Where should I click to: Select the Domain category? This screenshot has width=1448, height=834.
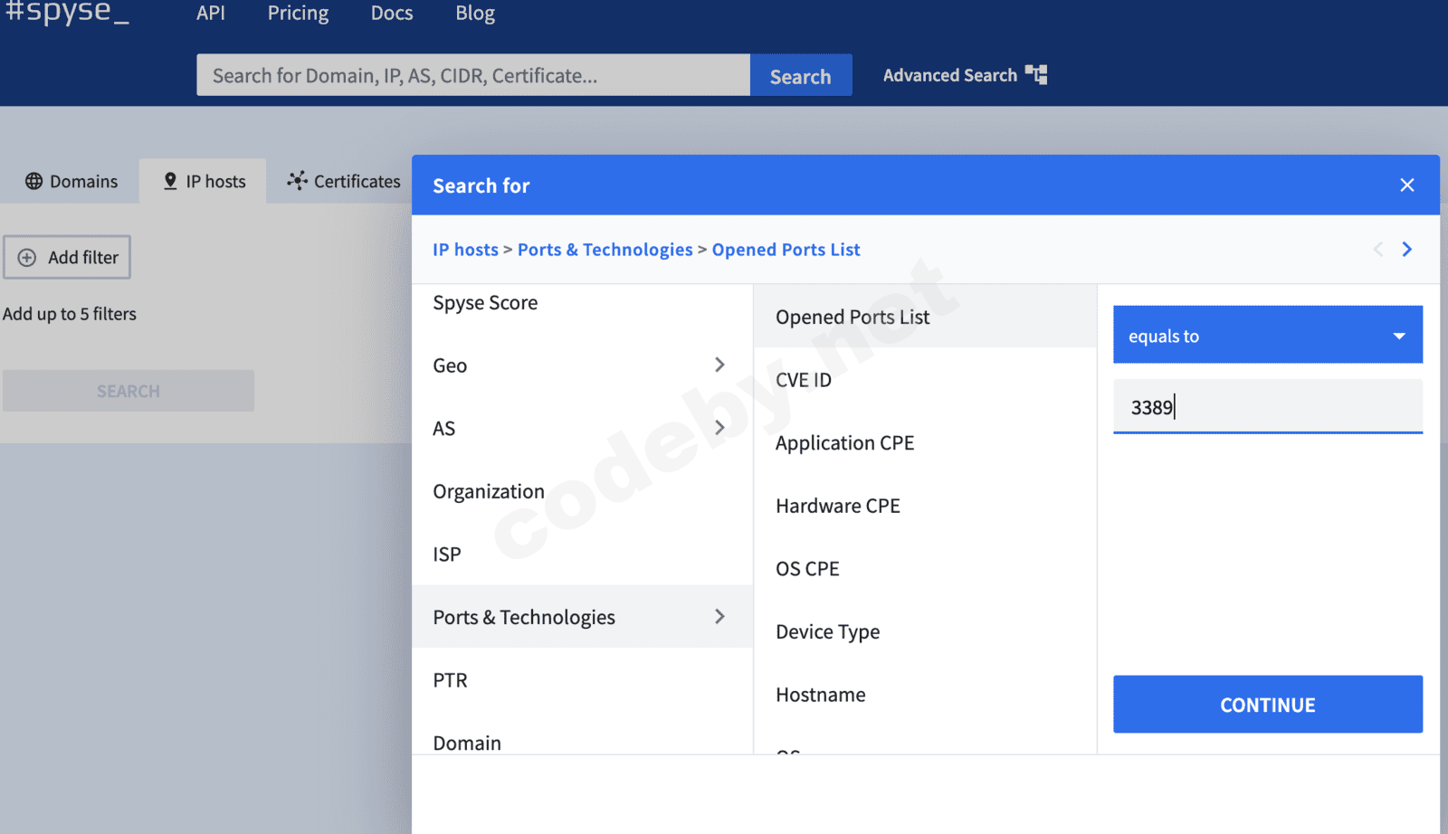583,742
